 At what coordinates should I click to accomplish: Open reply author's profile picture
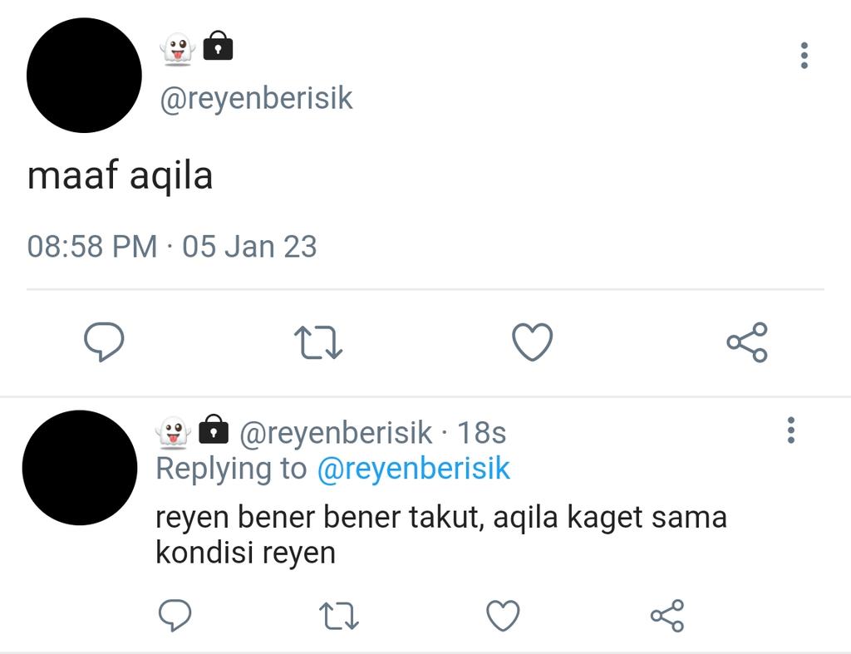pos(80,468)
